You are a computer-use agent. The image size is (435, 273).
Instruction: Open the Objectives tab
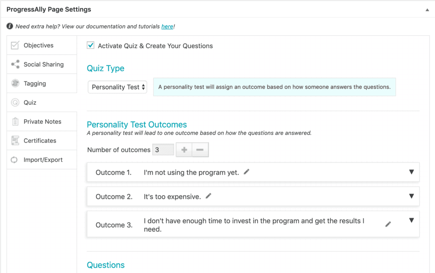pos(15,45)
